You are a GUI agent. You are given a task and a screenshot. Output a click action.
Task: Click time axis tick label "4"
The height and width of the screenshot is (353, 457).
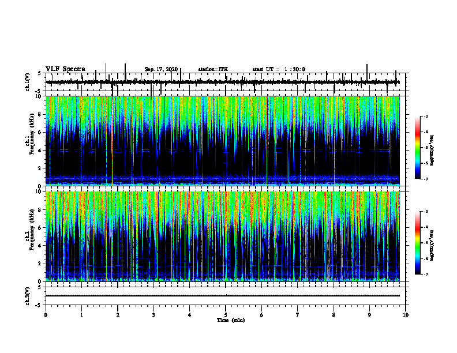pyautogui.click(x=190, y=315)
